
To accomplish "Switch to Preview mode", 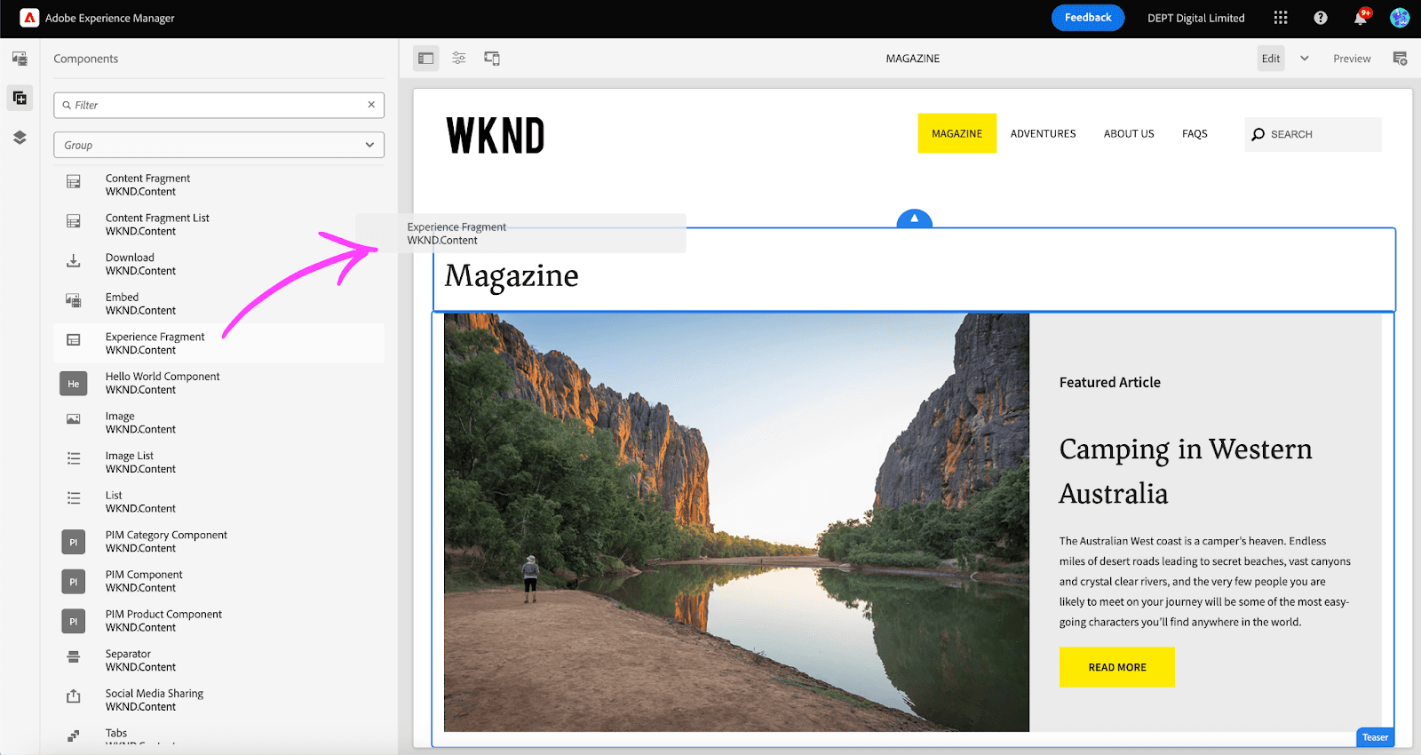I will coord(1351,59).
